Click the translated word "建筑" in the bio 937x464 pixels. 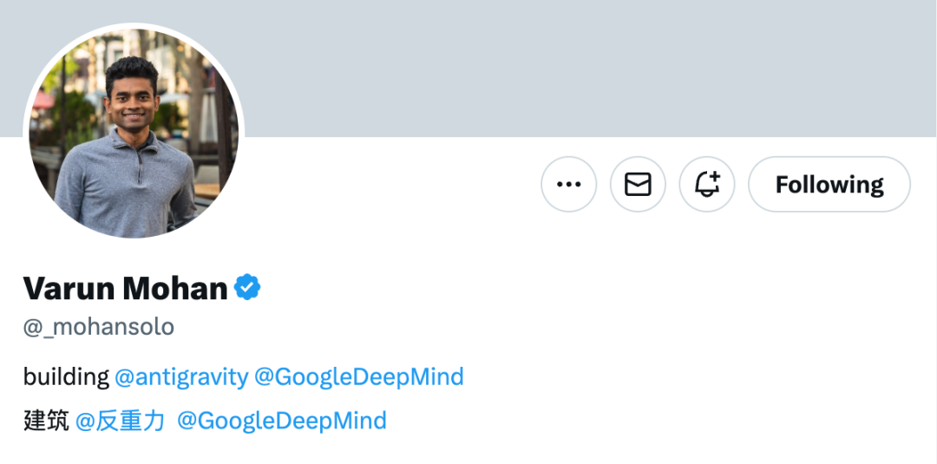point(46,422)
